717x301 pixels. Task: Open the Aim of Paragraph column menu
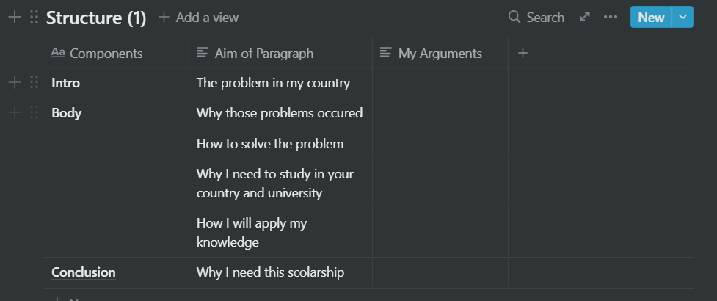280,53
